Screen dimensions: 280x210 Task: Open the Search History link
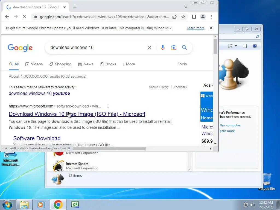[x=159, y=87]
